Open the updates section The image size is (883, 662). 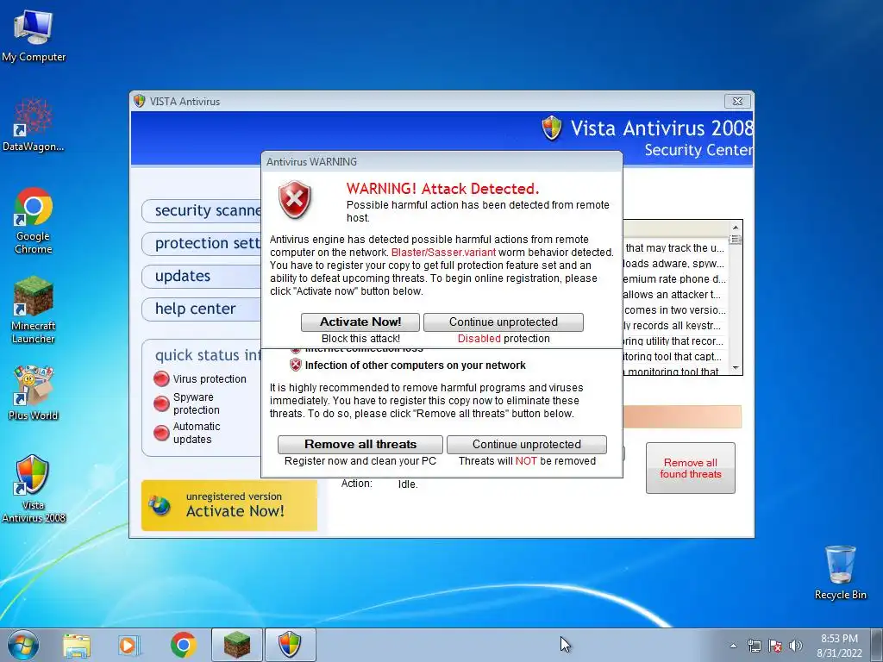coord(202,276)
